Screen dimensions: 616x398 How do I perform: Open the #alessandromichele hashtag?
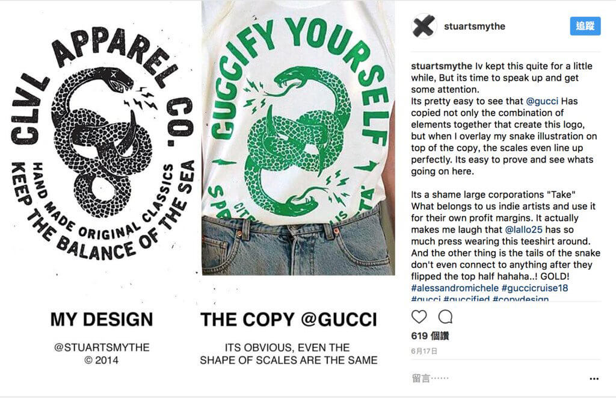click(455, 288)
